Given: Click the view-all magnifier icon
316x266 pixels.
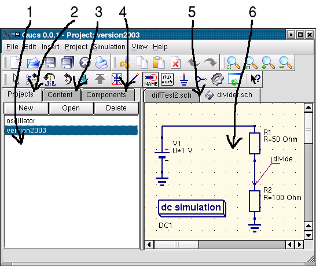Looking at the screenshot, I should click(x=233, y=63).
